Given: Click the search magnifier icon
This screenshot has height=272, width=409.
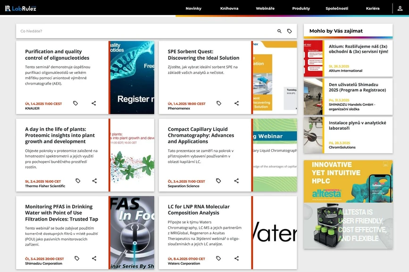Looking at the screenshot, I should [279, 31].
